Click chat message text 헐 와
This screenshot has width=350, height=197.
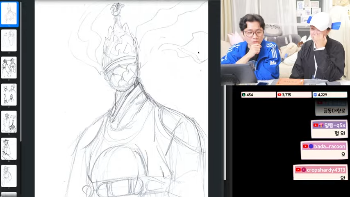click(340, 133)
